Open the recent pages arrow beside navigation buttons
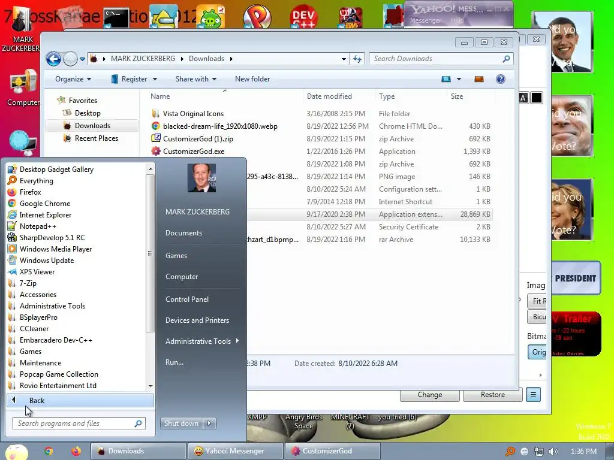The width and height of the screenshot is (614, 460). (82, 59)
